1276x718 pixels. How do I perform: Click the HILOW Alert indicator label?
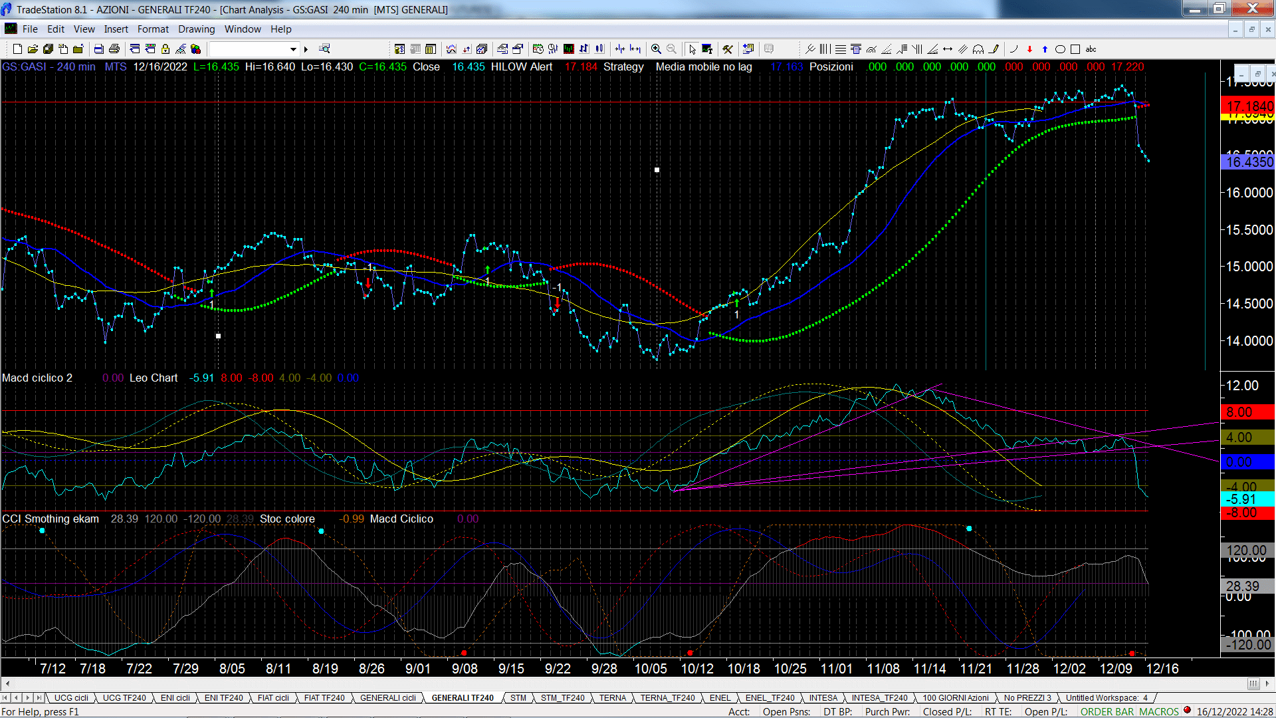[x=522, y=67]
